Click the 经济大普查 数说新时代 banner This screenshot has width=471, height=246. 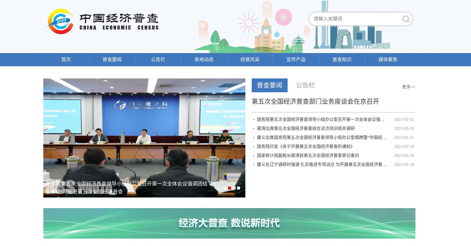pyautogui.click(x=229, y=223)
